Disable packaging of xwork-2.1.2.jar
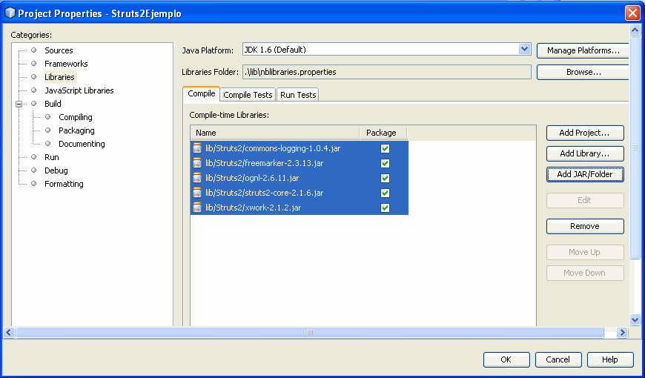 [x=385, y=208]
